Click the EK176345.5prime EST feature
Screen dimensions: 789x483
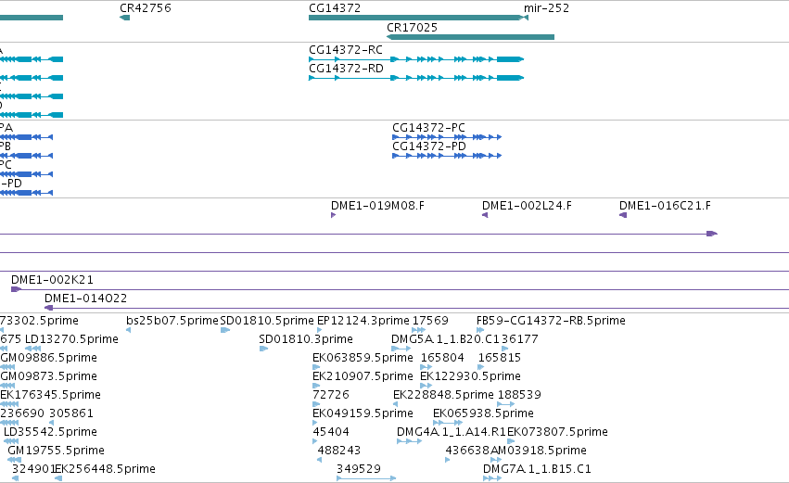9,404
